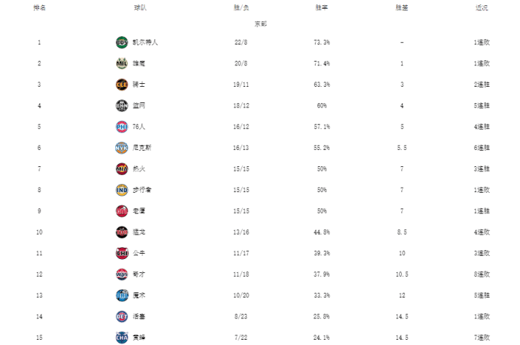Select the Brooklyn Nets logo icon
This screenshot has width=520, height=345.
122,105
